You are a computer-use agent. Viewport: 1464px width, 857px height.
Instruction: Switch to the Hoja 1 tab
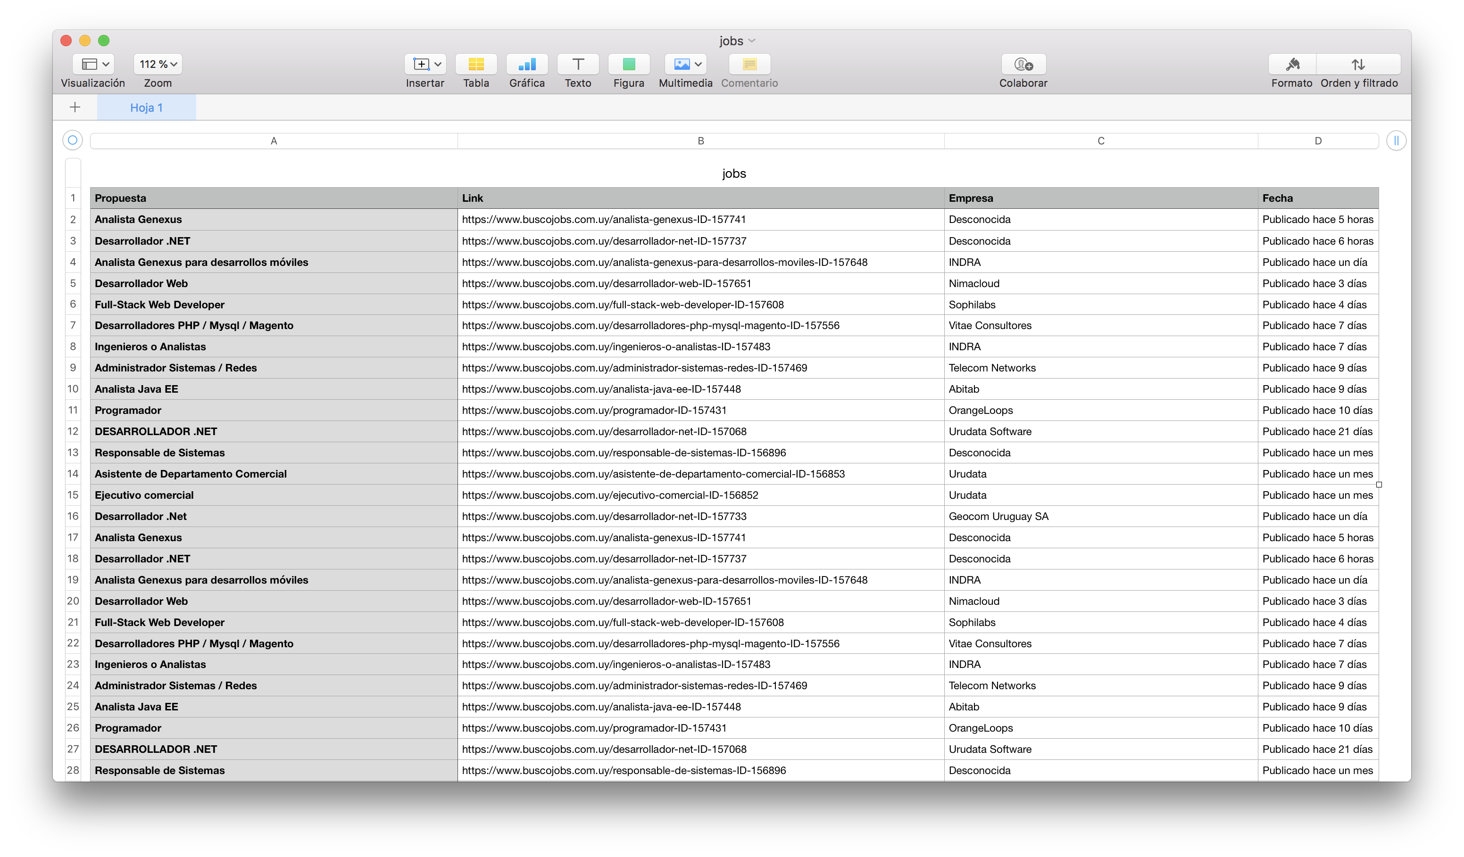point(146,107)
